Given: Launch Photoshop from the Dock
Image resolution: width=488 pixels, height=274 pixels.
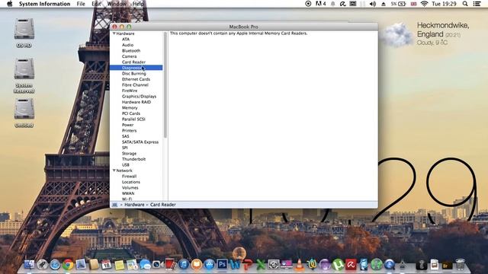Looking at the screenshot, I should (x=222, y=265).
